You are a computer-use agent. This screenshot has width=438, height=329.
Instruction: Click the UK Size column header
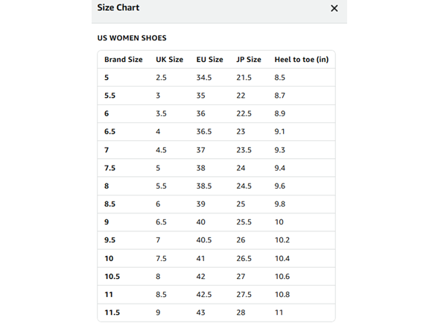coord(170,60)
